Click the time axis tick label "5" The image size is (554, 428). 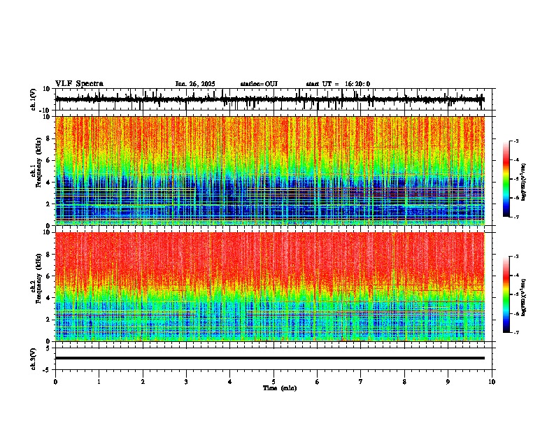(x=274, y=382)
